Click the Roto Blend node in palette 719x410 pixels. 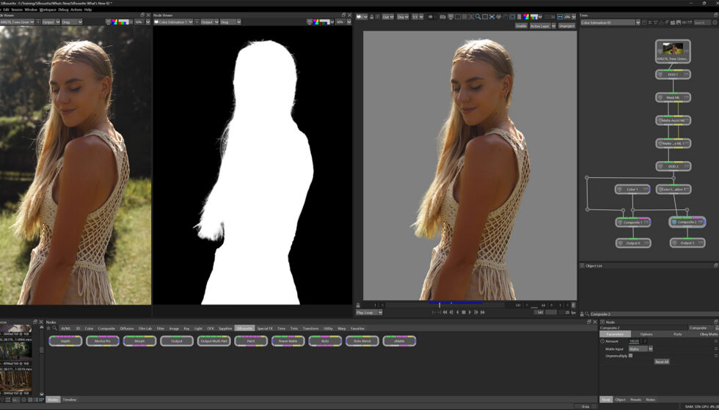pyautogui.click(x=362, y=341)
